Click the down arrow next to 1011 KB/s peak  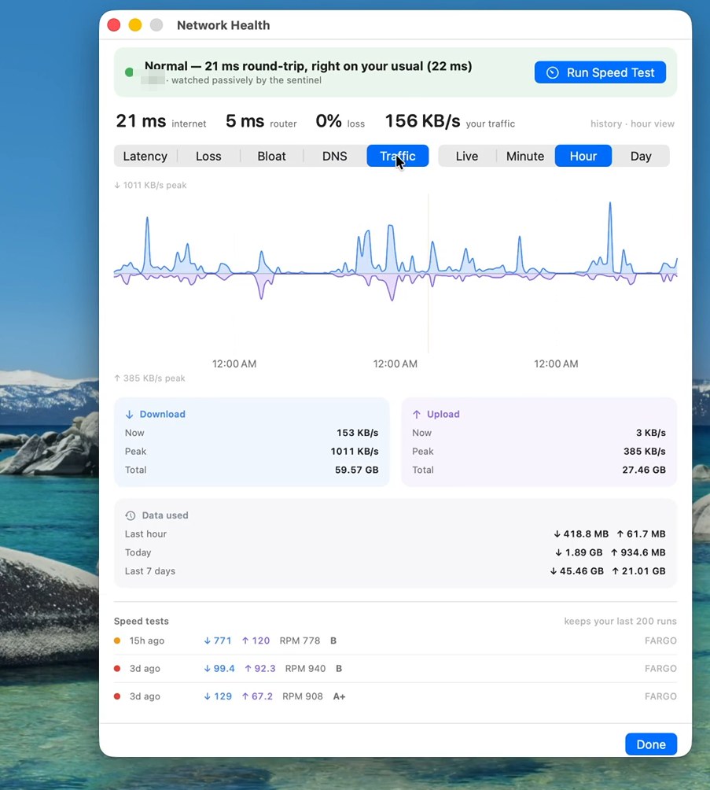click(x=117, y=186)
